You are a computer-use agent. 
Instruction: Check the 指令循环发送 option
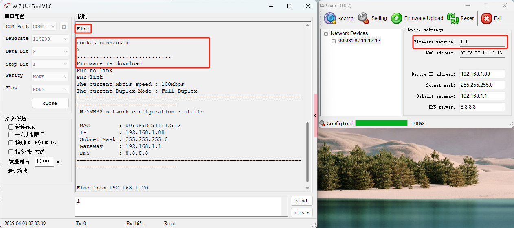point(11,152)
